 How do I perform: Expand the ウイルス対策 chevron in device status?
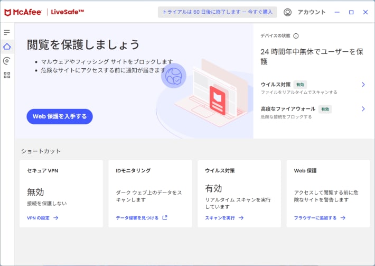(363, 85)
